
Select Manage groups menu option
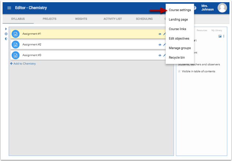(180, 48)
